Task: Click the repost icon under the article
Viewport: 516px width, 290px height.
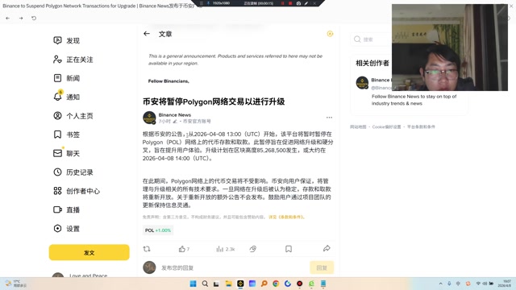Action: pos(147,249)
